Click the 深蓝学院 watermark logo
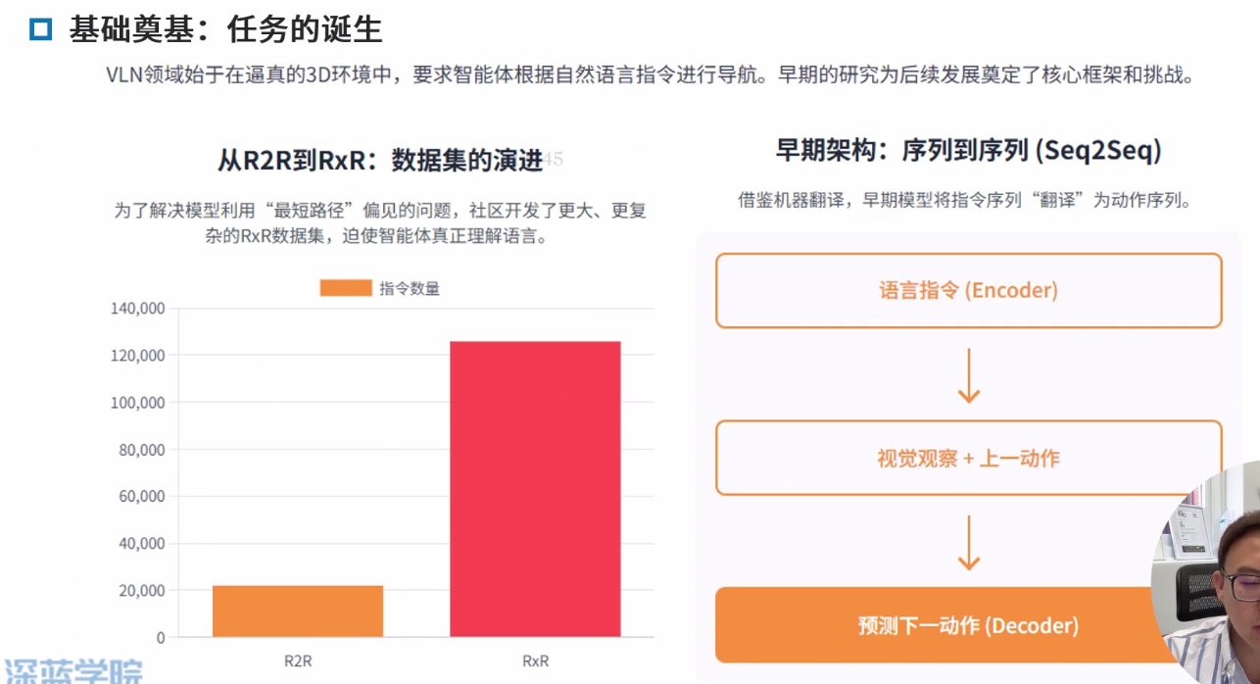The height and width of the screenshot is (684, 1260). [73, 671]
